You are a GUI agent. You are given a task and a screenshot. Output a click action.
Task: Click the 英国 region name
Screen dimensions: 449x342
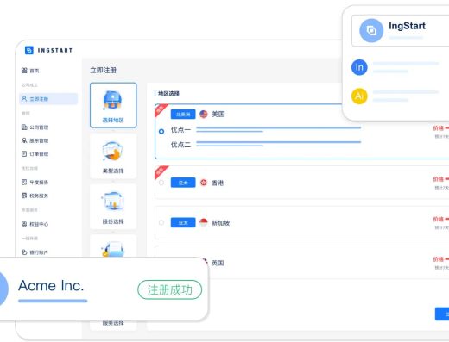pos(218,263)
